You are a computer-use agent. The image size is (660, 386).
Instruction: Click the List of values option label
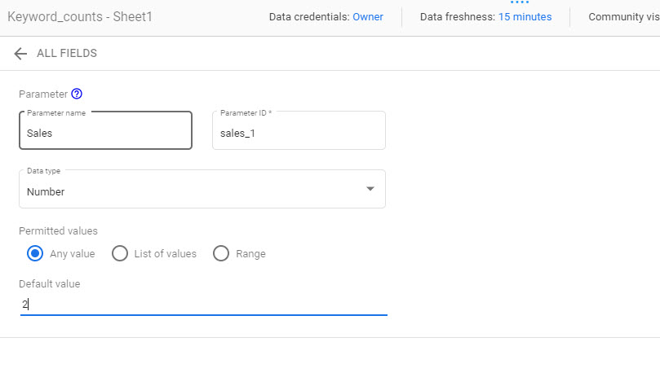pos(166,254)
